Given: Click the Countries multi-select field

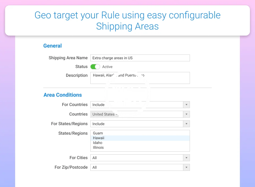Looking at the screenshot, I should click(x=150, y=114).
